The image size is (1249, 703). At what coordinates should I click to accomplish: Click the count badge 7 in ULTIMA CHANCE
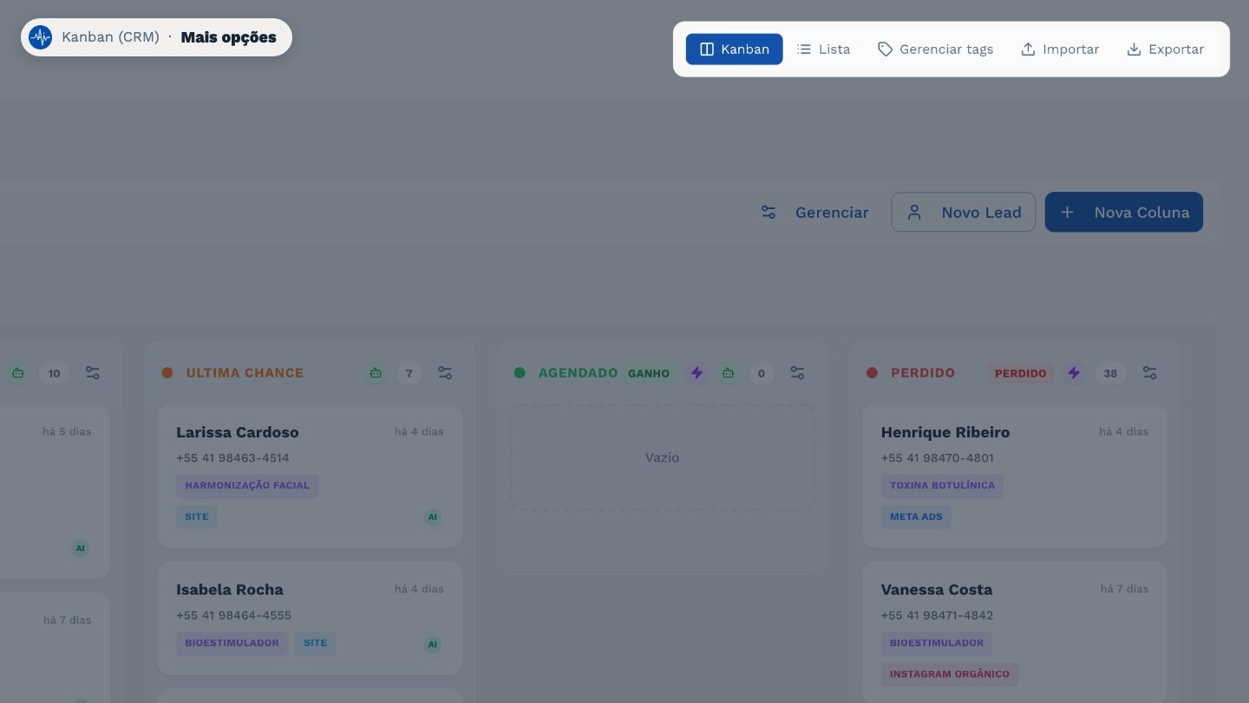409,373
